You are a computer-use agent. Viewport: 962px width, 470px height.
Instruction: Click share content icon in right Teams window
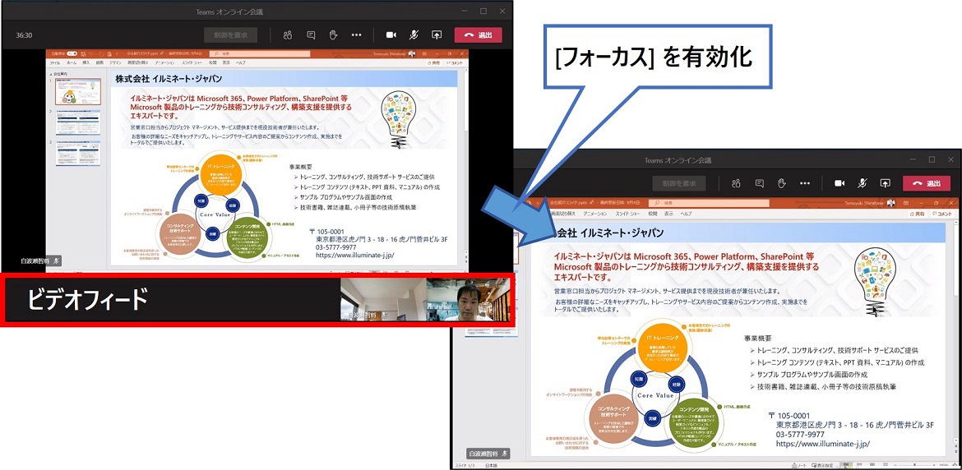point(886,183)
